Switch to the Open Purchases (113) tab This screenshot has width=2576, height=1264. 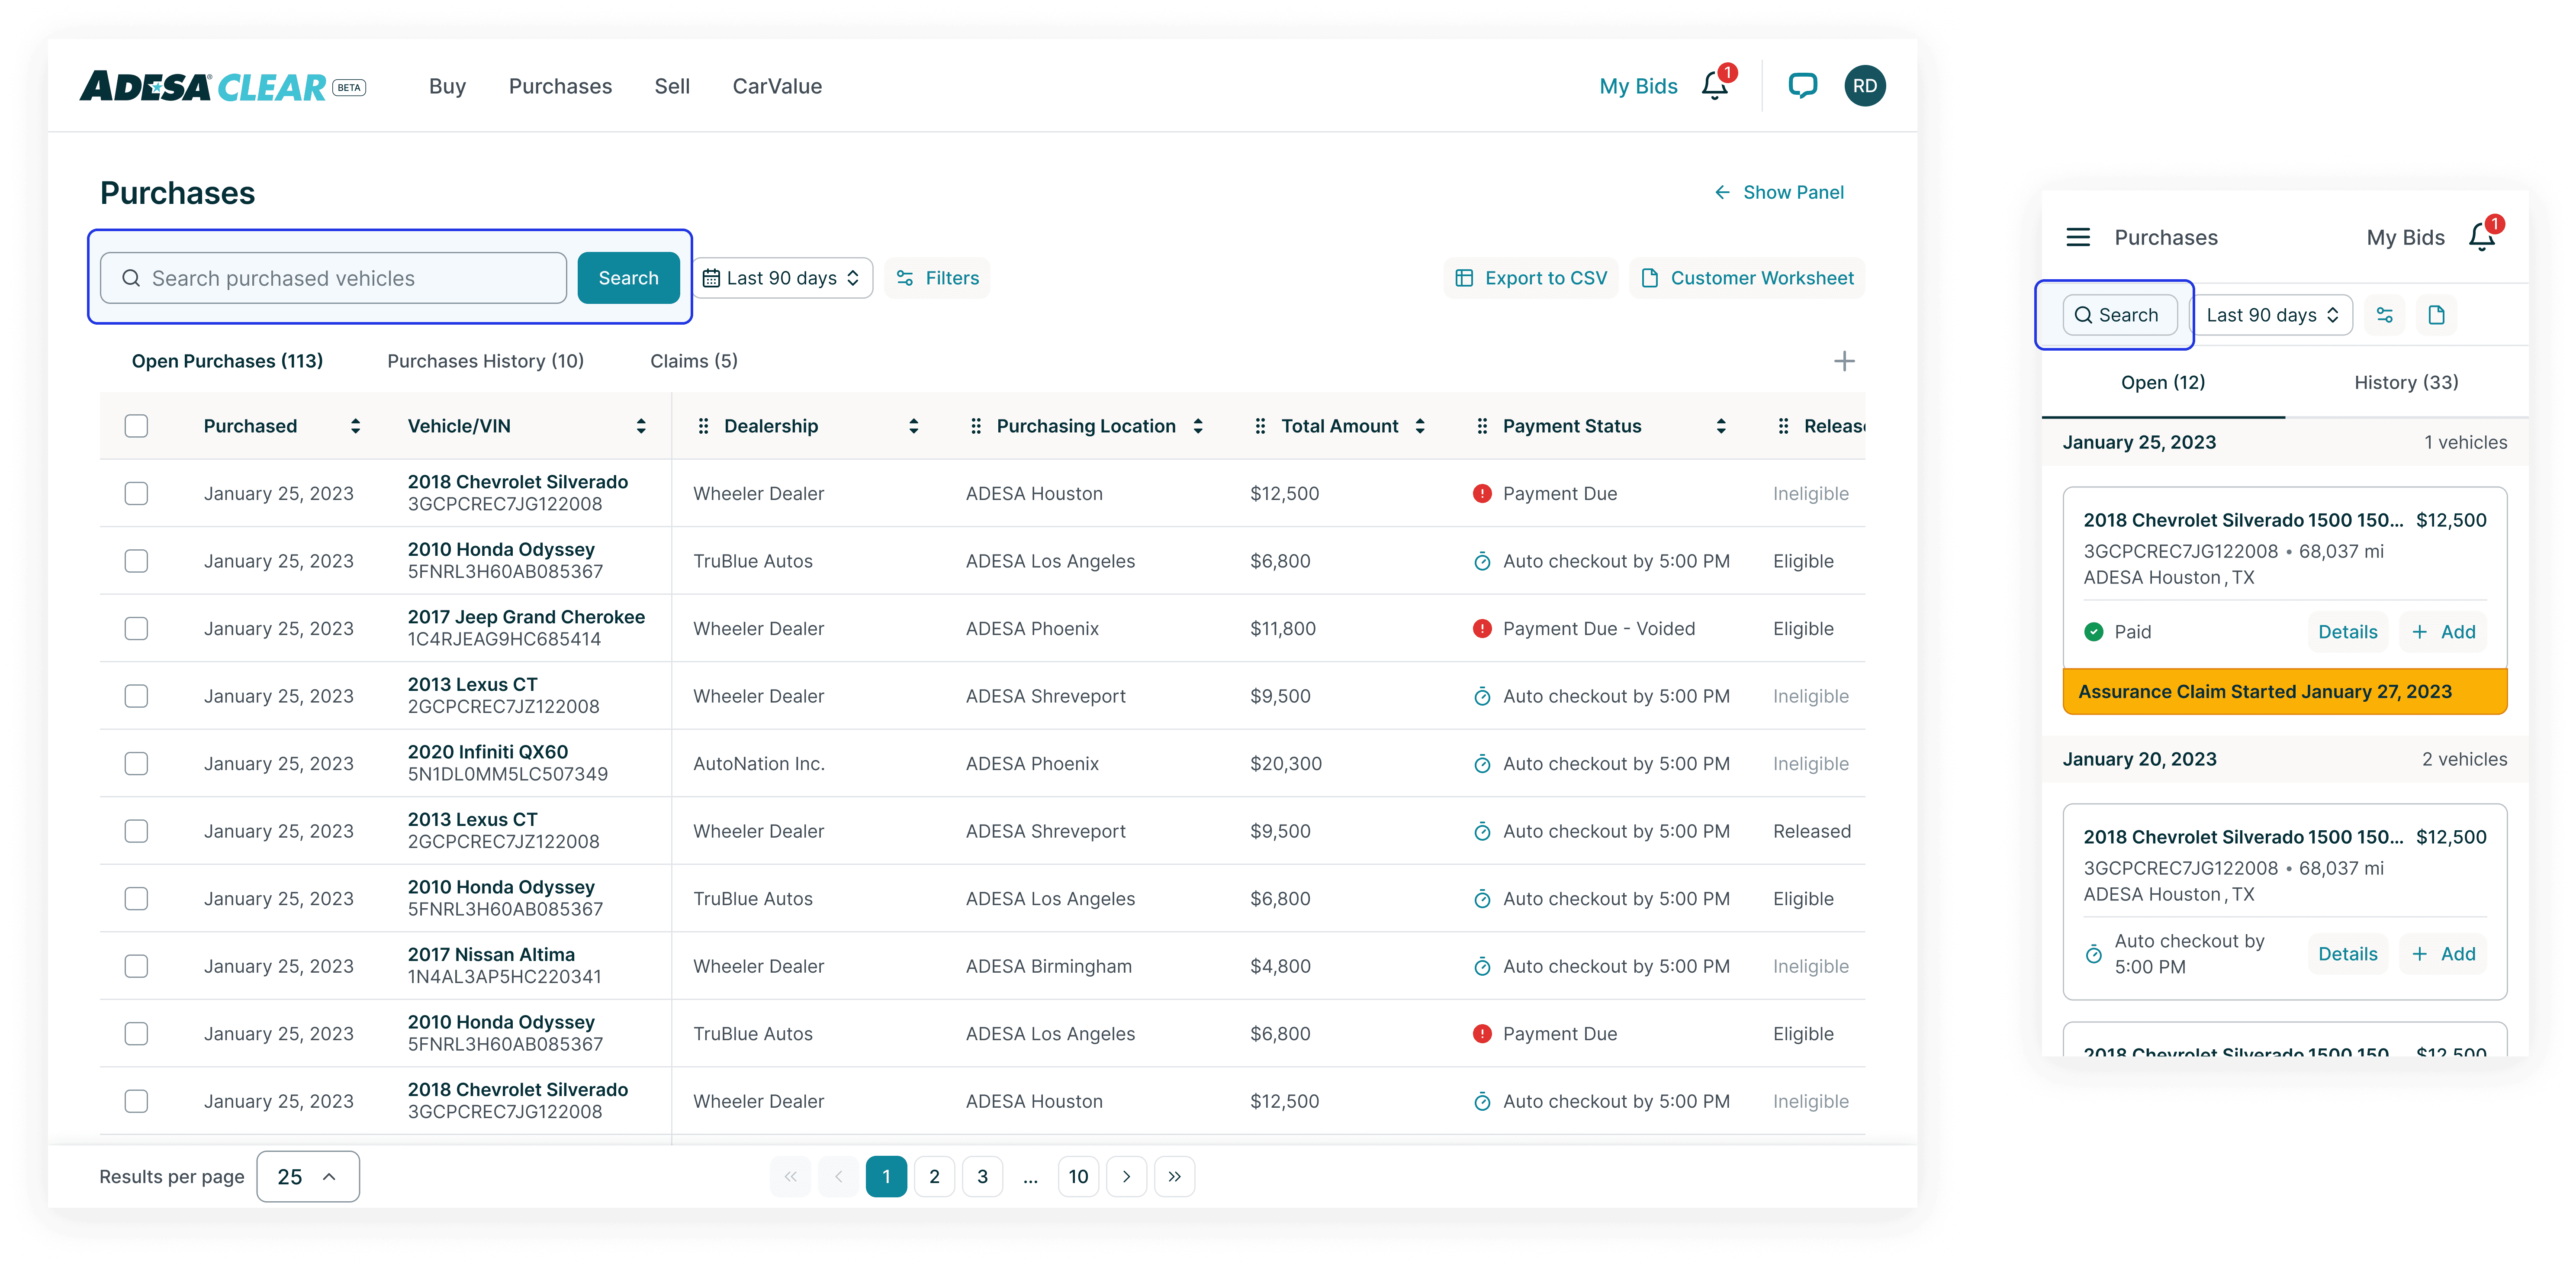[227, 361]
